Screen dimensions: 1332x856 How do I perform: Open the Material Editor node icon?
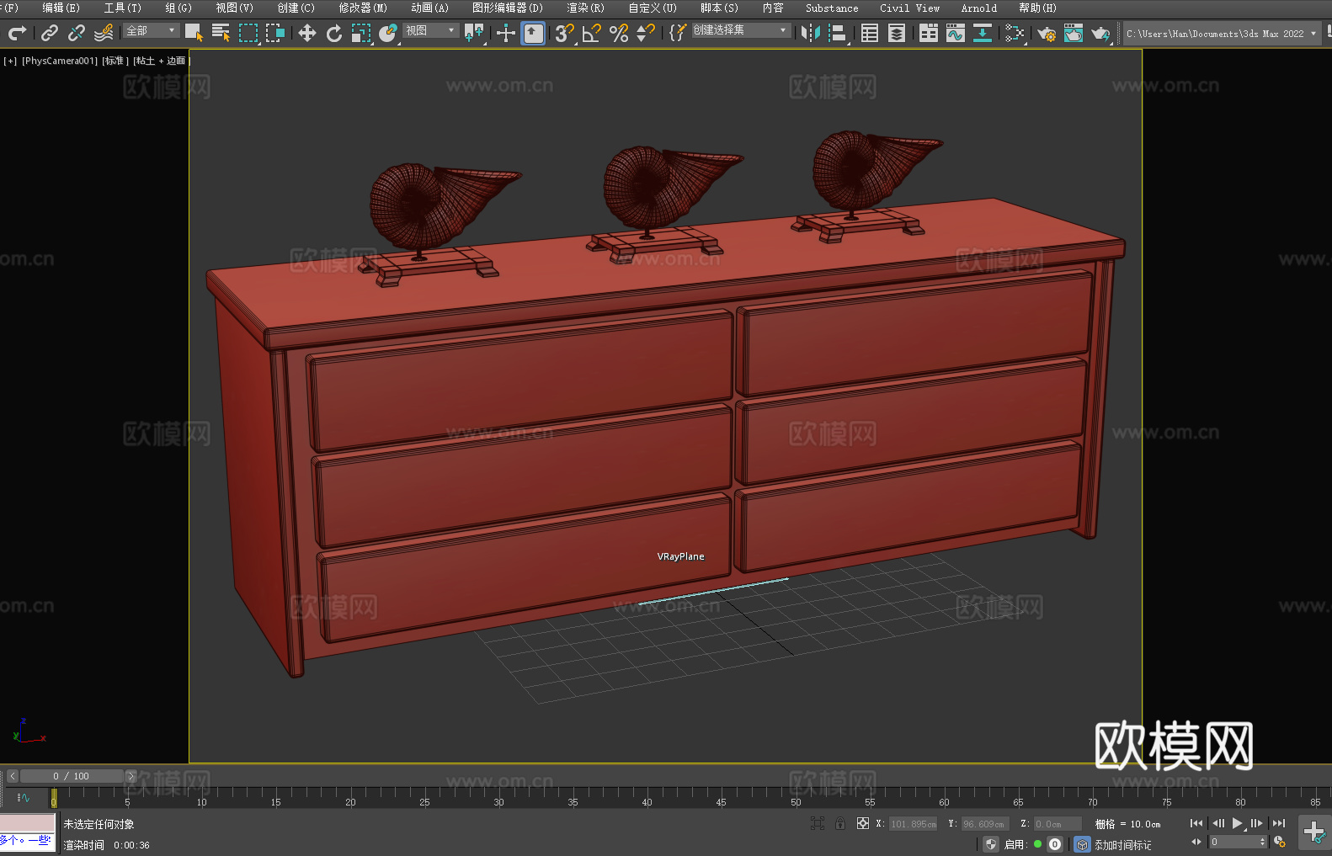1015,33
